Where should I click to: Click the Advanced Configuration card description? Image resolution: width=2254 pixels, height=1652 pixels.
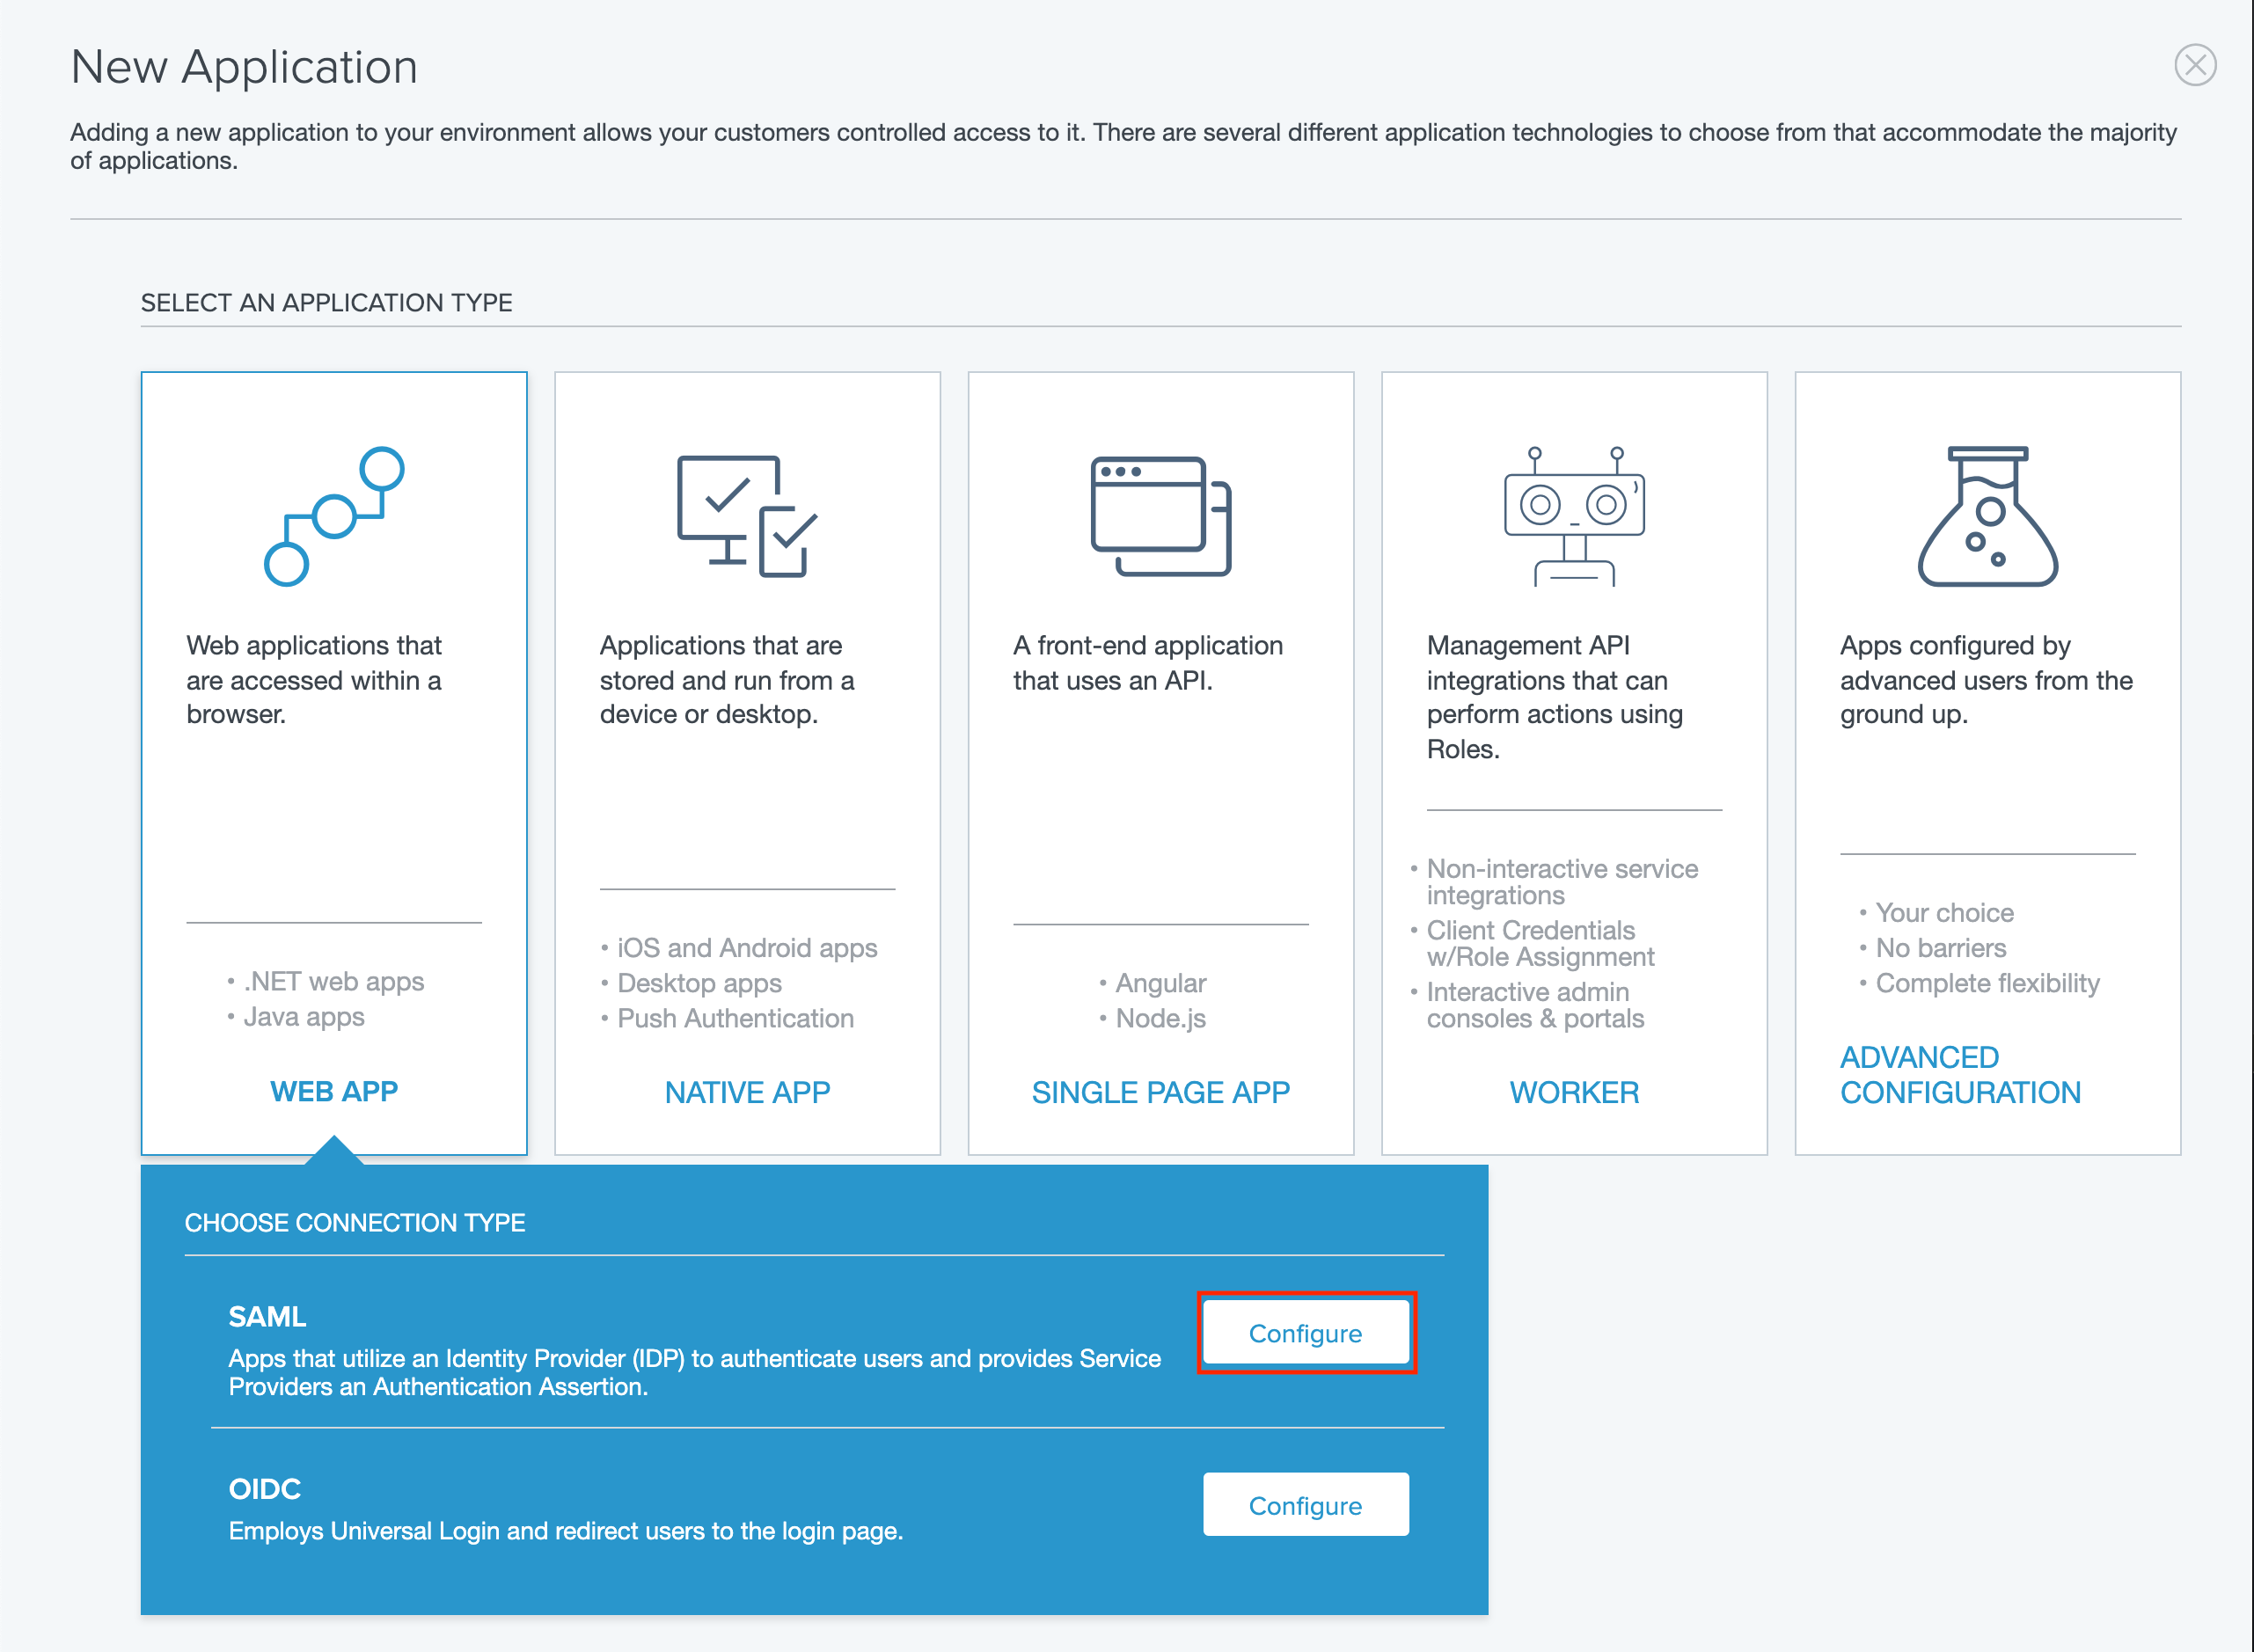pos(1985,680)
